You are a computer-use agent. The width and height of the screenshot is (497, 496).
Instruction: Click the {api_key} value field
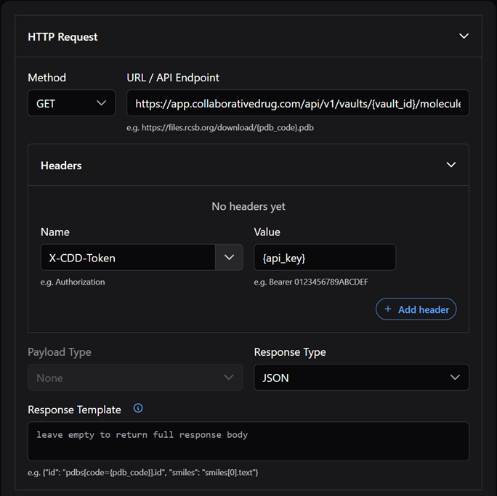coord(324,257)
